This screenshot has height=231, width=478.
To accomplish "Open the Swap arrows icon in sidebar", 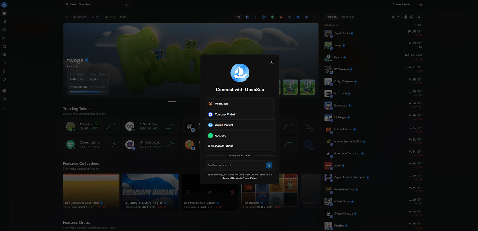I will [4, 38].
